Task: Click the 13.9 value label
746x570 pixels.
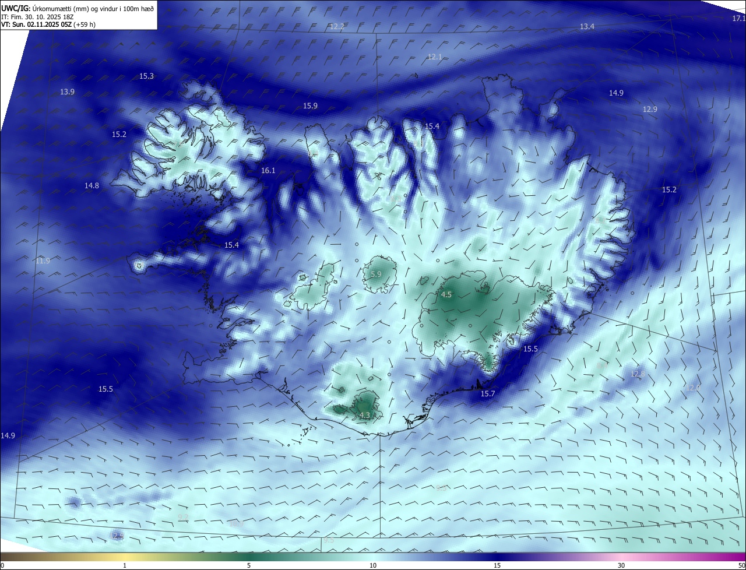Action: click(x=67, y=92)
